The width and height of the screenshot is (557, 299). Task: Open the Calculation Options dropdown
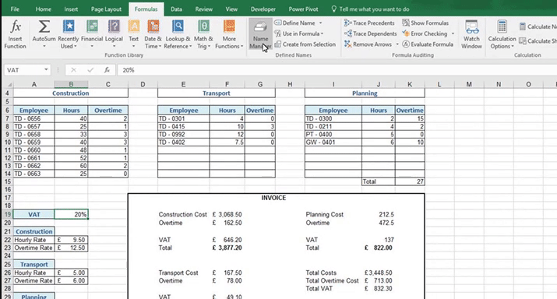[502, 34]
